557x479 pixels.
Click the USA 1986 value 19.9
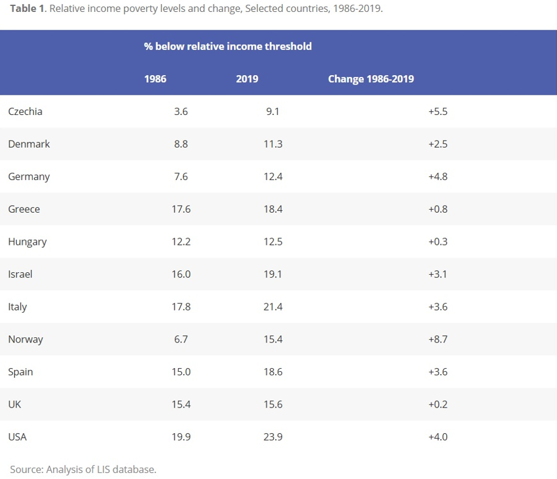point(181,437)
